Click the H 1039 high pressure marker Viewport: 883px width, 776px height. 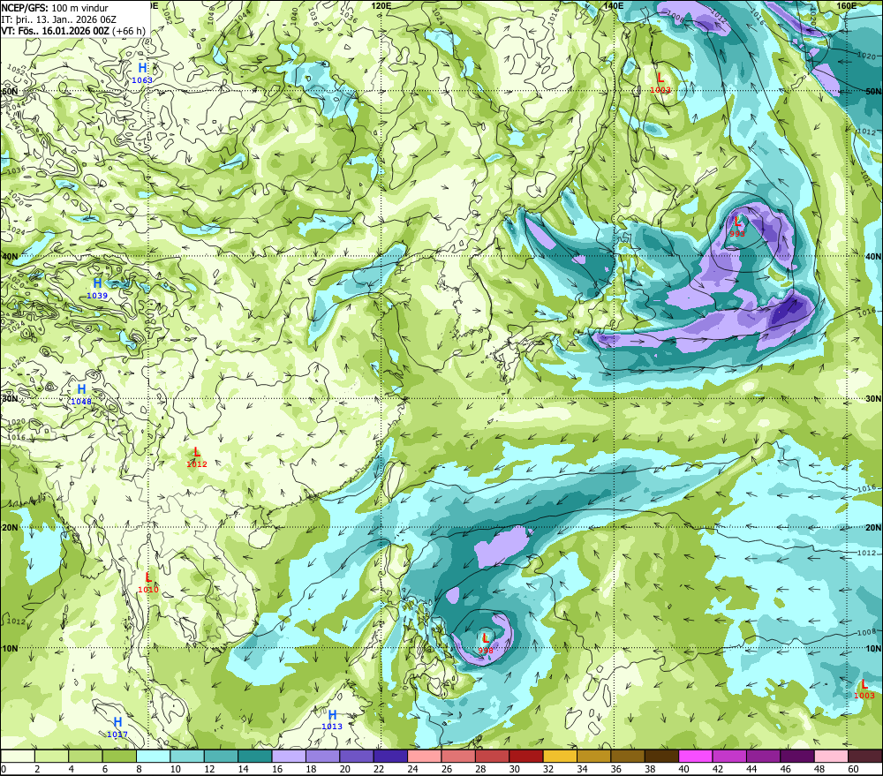tap(97, 289)
